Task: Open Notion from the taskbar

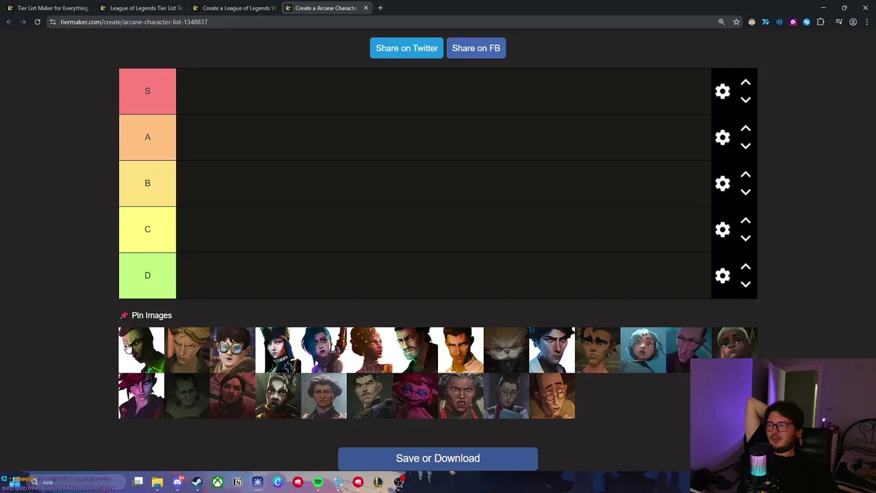Action: tap(237, 482)
